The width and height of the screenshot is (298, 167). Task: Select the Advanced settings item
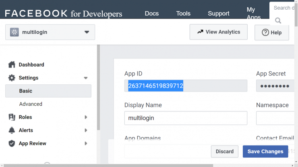pos(31,104)
